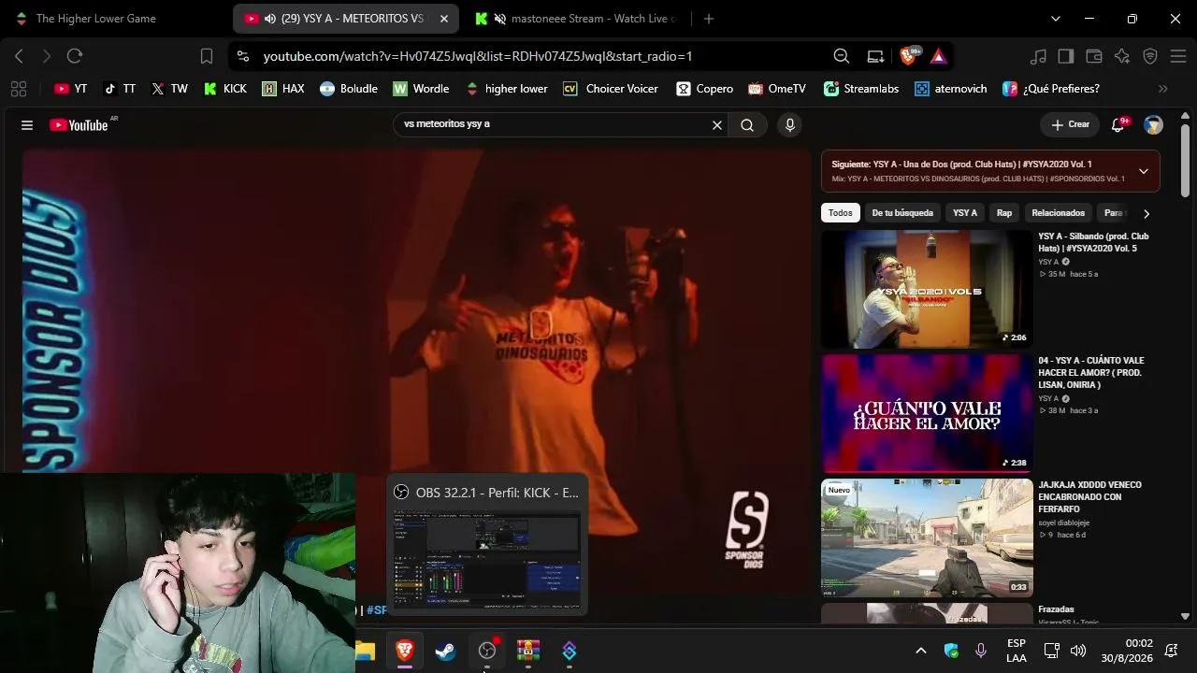
Task: Show more filter chips with right arrow
Action: coord(1147,214)
